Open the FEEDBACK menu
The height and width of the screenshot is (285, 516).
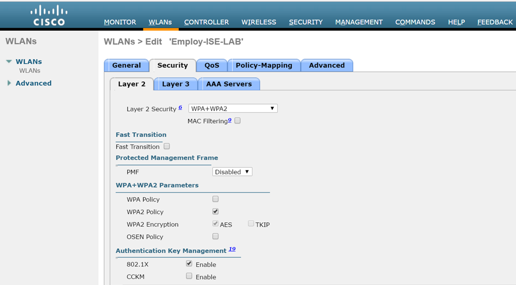[x=495, y=22]
